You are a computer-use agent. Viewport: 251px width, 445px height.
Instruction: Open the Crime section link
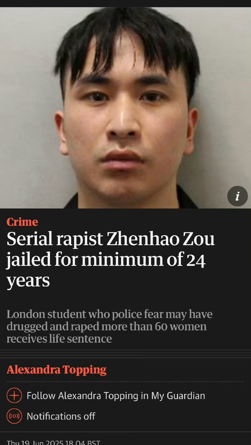22,222
